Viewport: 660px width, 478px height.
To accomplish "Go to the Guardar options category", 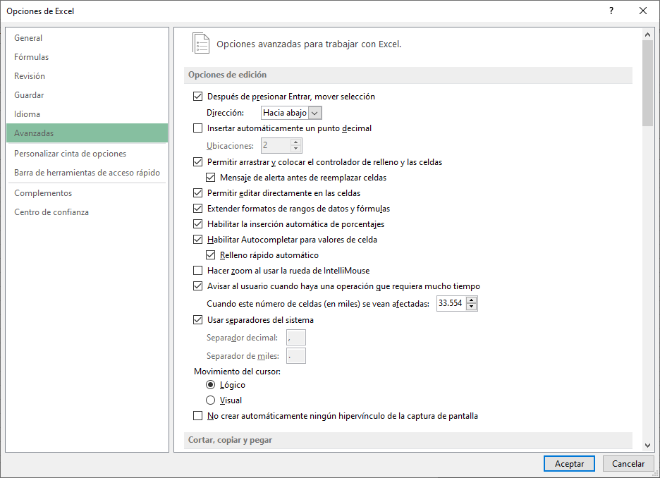I will pos(87,95).
